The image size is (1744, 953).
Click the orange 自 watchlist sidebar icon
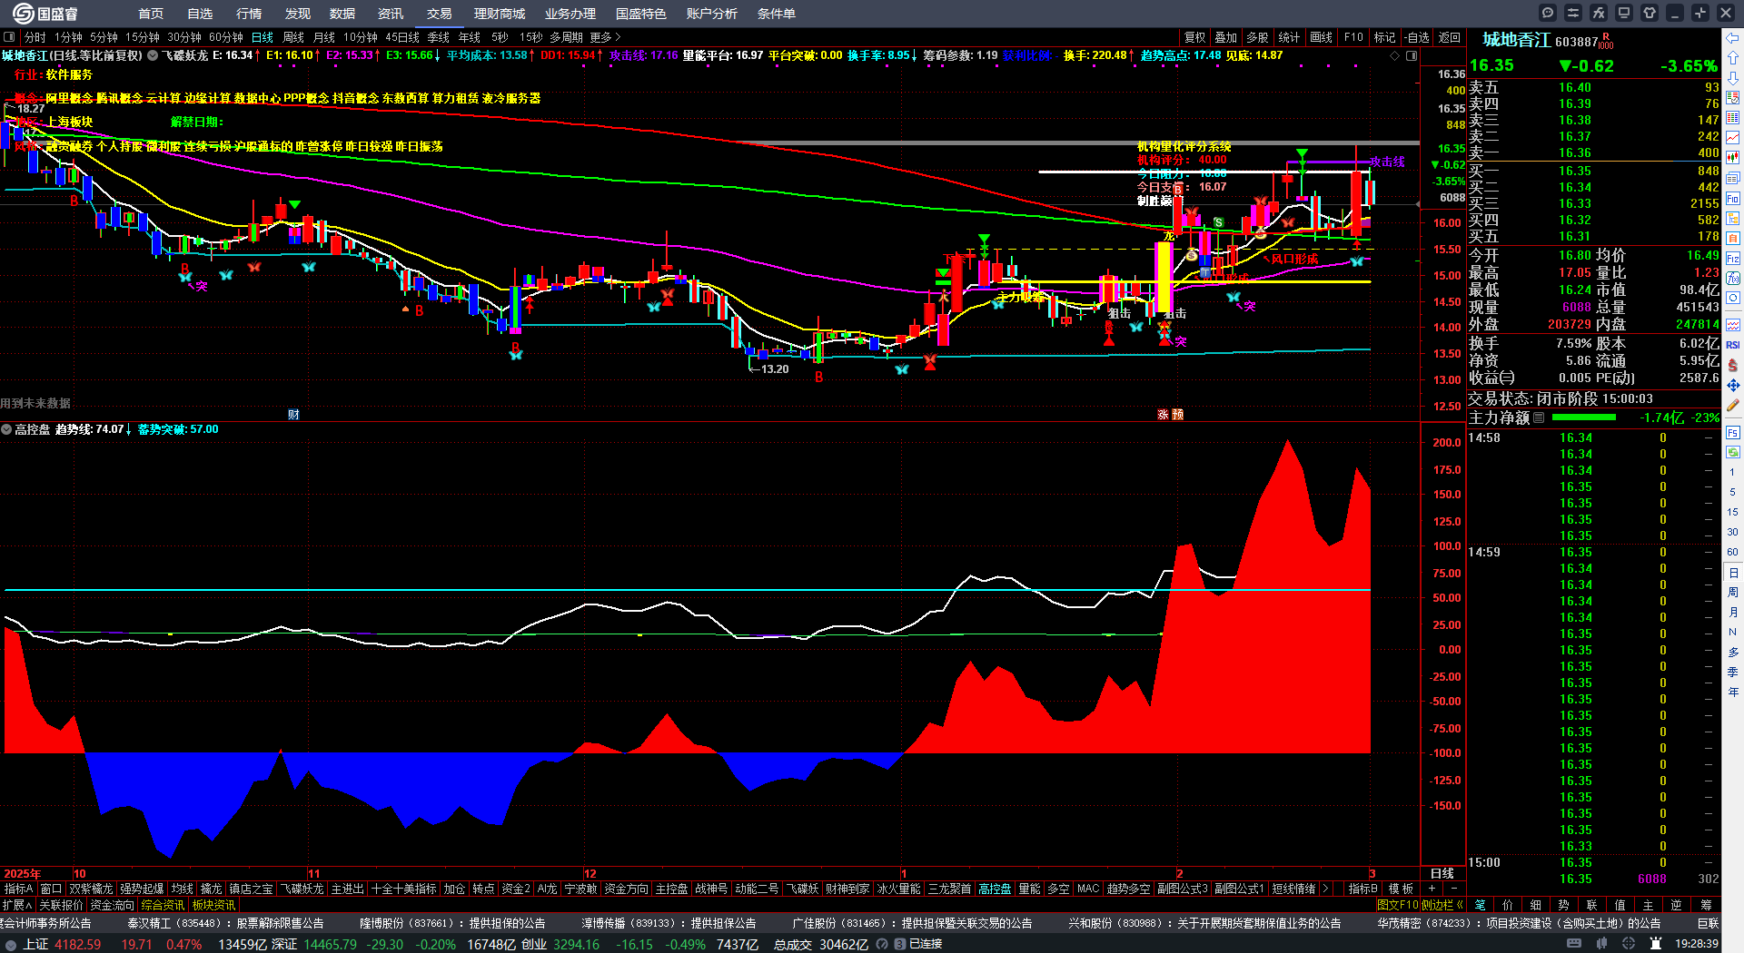pos(1733,238)
